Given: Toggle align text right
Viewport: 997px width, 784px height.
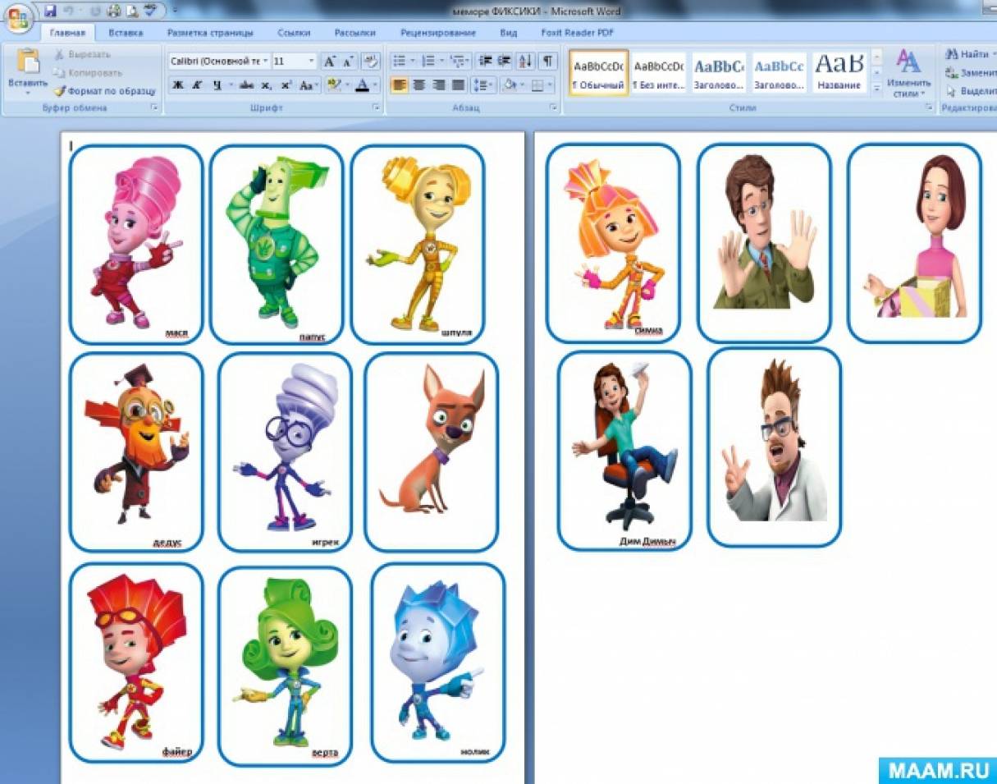Looking at the screenshot, I should pos(439,85).
